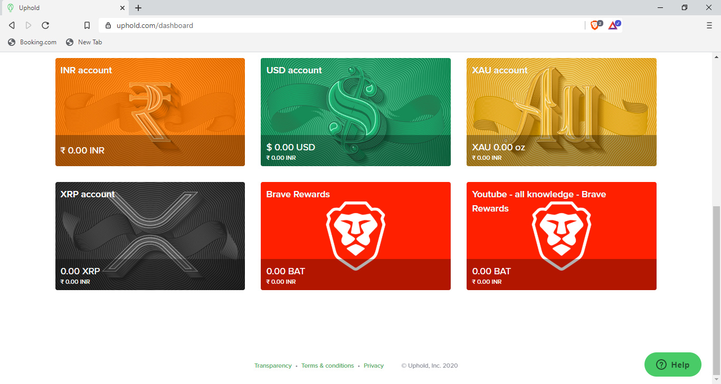Open the Brave Shields panel

(x=595, y=25)
